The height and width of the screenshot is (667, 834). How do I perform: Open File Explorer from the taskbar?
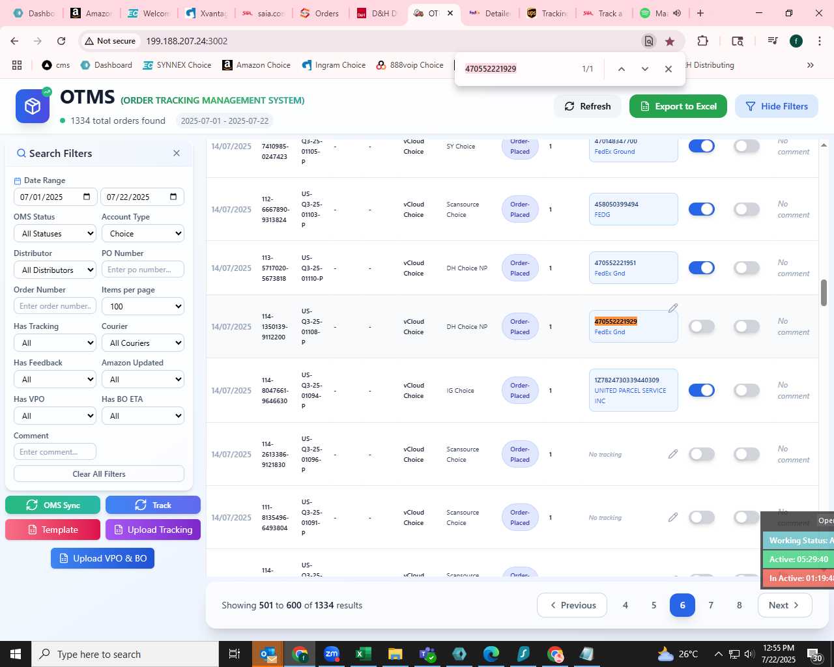(395, 654)
